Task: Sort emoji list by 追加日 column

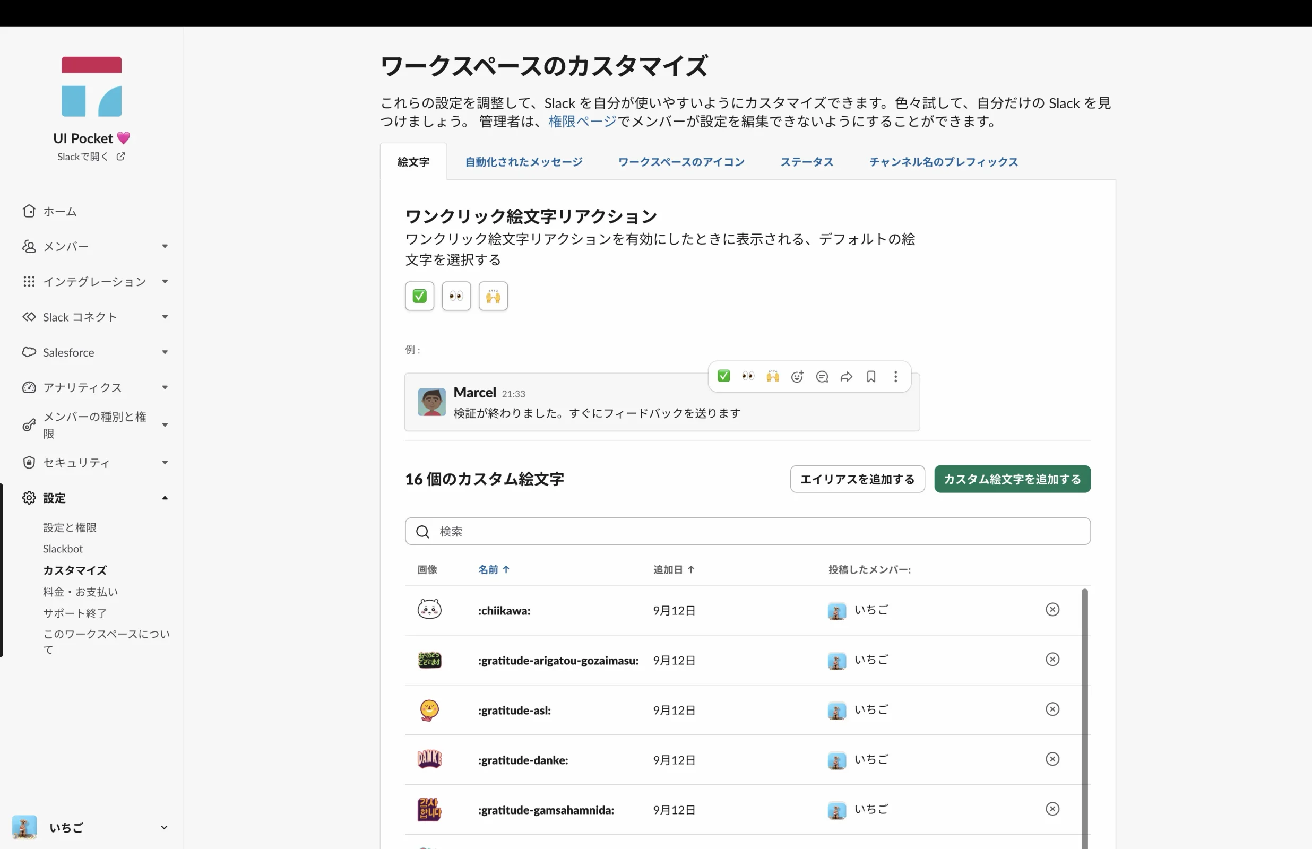Action: pyautogui.click(x=674, y=569)
